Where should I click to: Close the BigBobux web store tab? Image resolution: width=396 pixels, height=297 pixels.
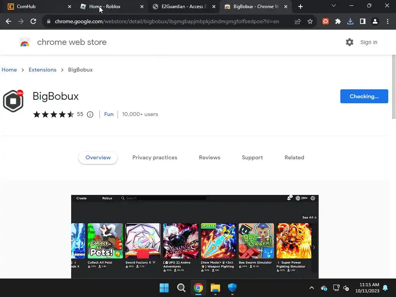coord(286,7)
